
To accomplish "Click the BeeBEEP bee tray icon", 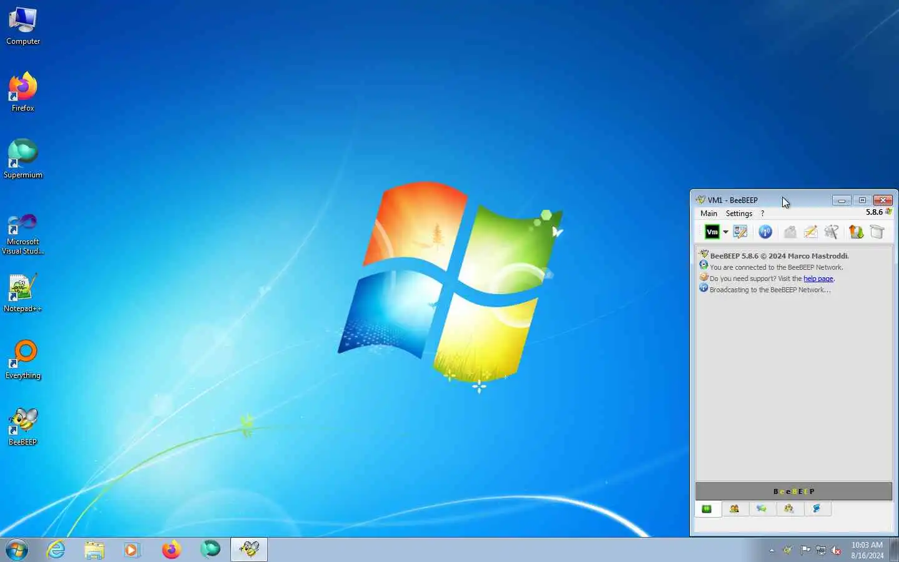I will (x=788, y=550).
